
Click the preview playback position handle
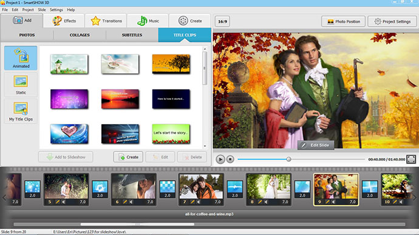pos(288,159)
